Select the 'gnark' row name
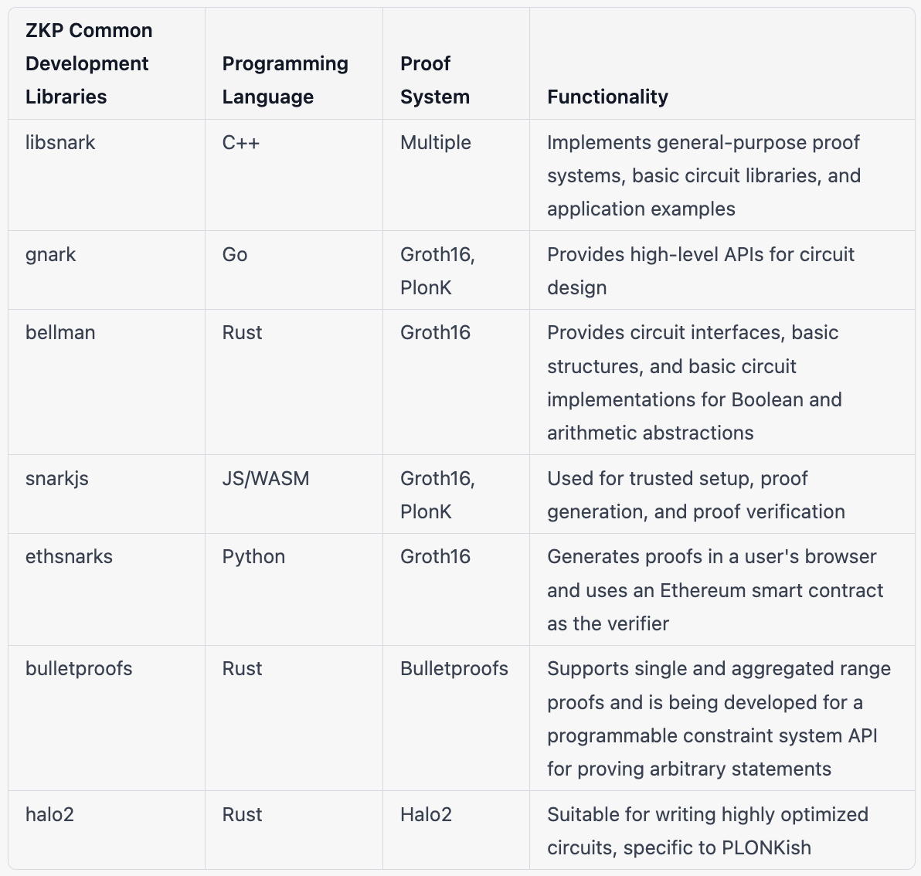 coord(50,255)
